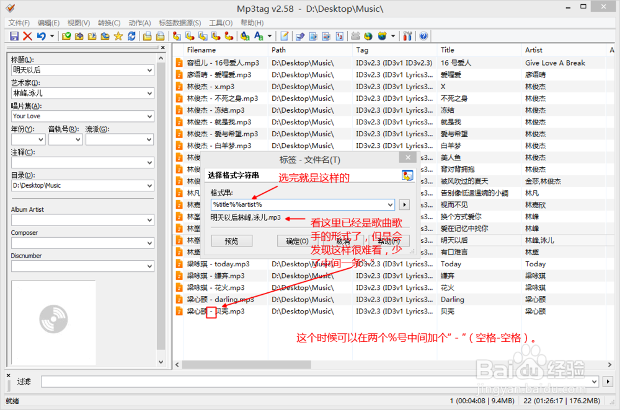Click the Options tools icon
This screenshot has width=620, height=410.
click(x=408, y=37)
